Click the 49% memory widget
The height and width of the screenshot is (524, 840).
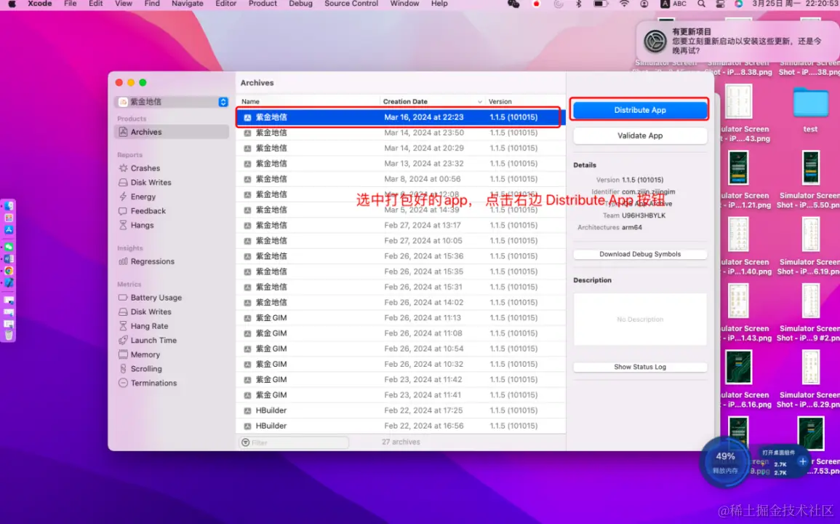(x=725, y=462)
